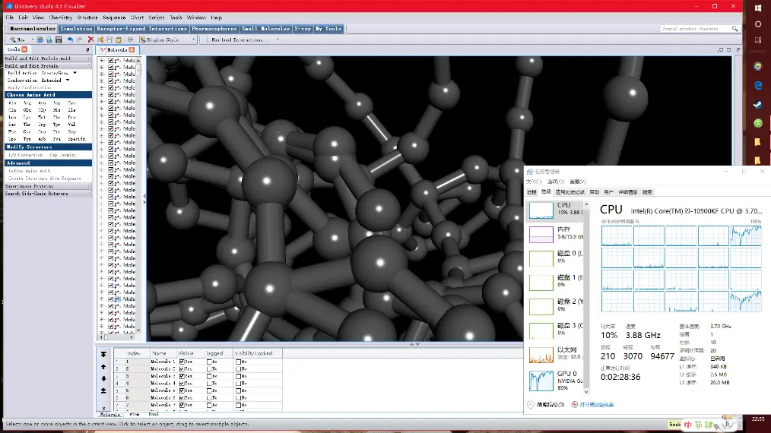Click the Print icon in toolbar

click(130, 40)
